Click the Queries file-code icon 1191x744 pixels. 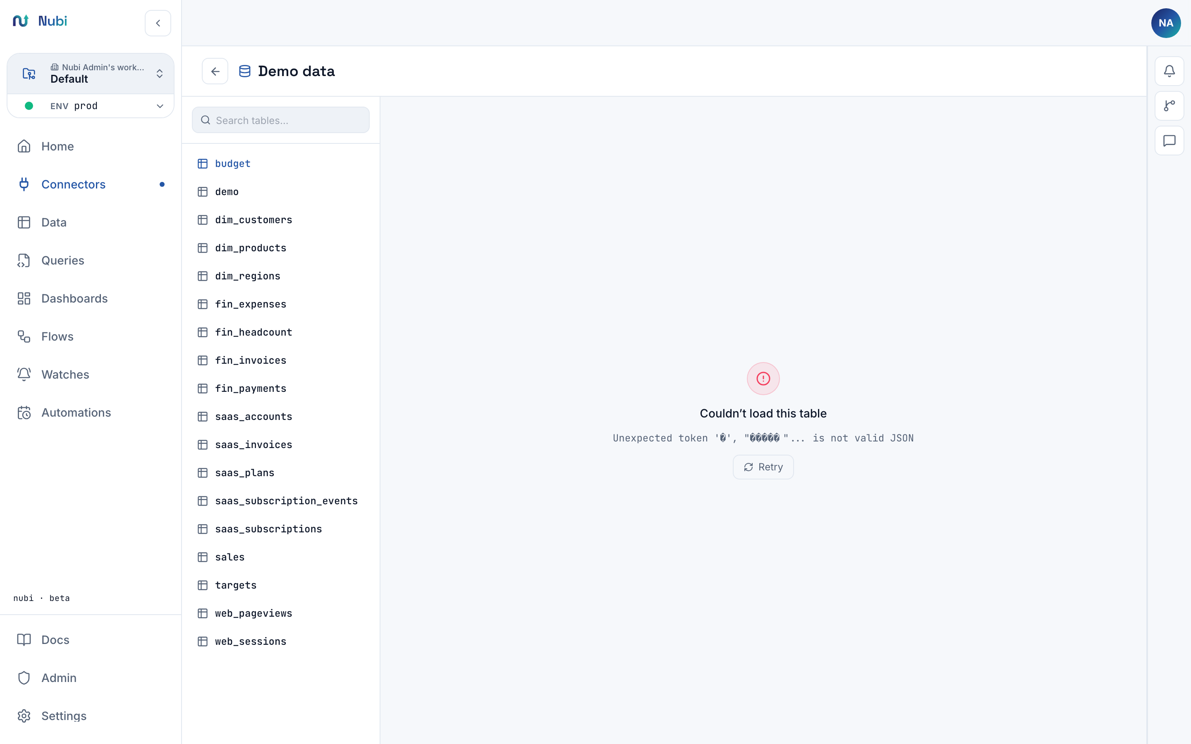point(24,260)
